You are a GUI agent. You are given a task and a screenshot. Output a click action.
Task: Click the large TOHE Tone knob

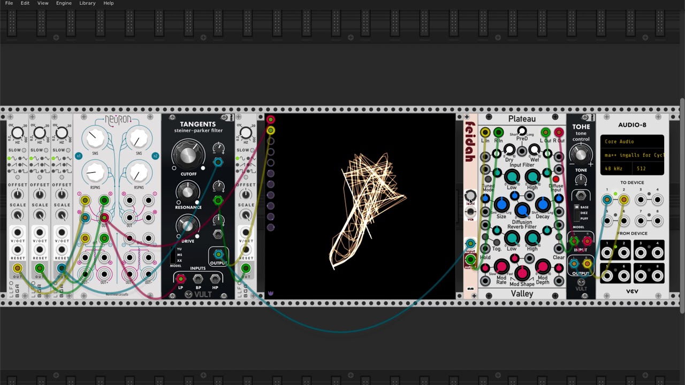click(x=581, y=155)
